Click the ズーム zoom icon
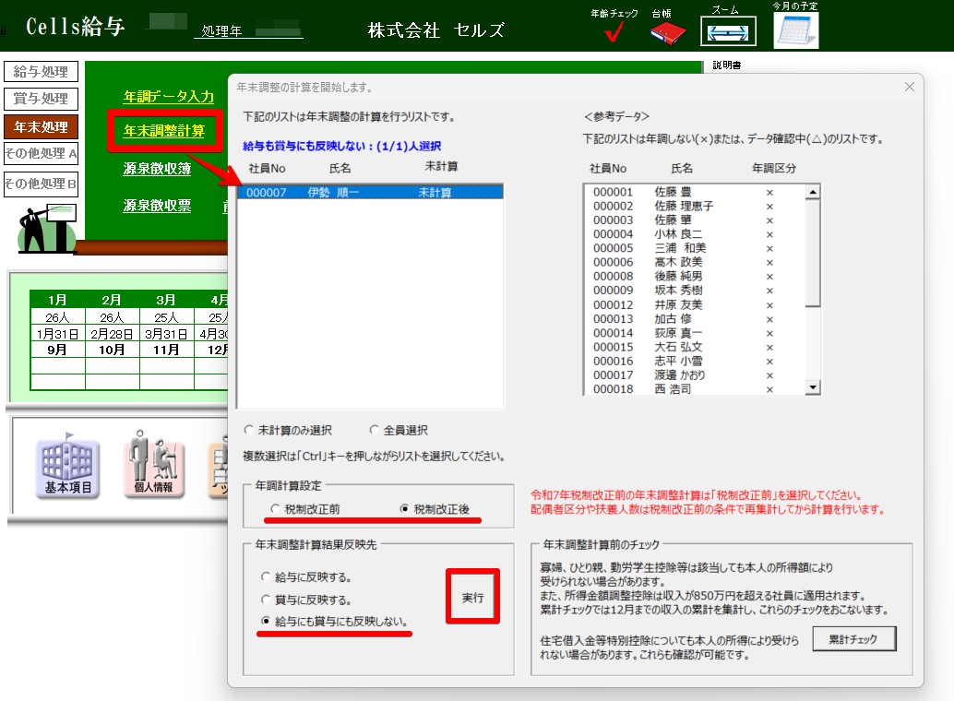 tap(727, 31)
